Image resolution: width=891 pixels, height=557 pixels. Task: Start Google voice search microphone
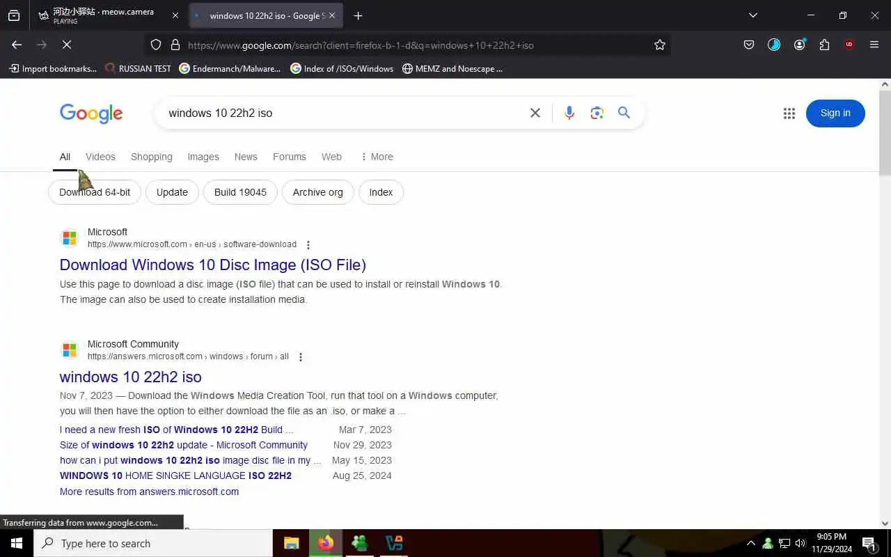[x=569, y=113]
